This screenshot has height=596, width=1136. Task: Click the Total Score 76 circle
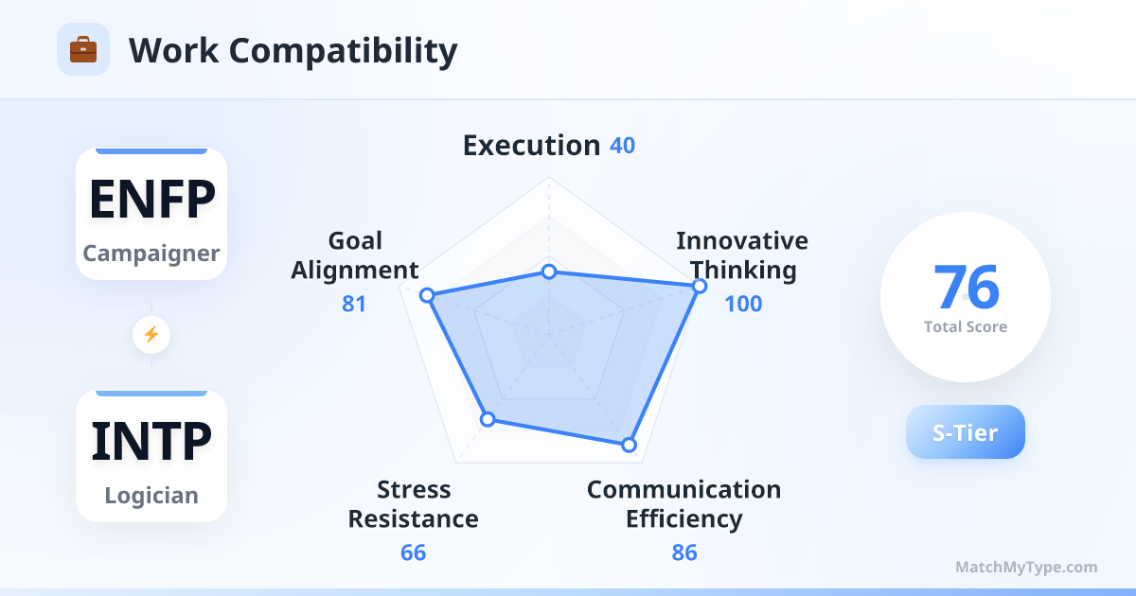(x=965, y=297)
